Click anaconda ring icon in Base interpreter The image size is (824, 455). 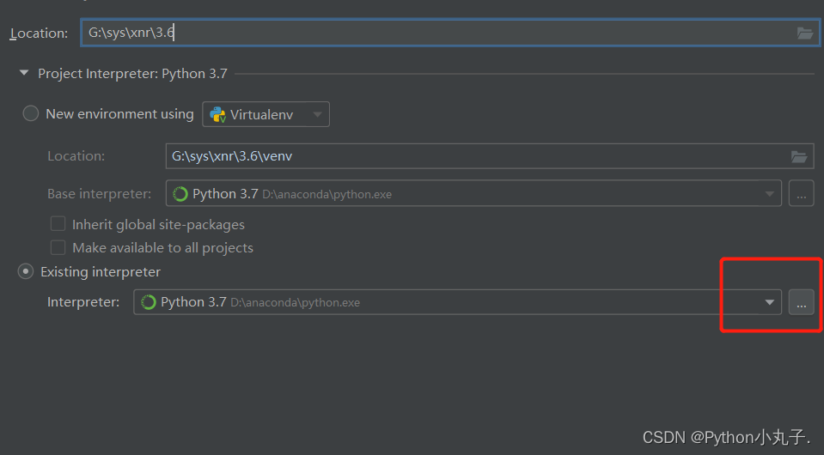click(180, 194)
